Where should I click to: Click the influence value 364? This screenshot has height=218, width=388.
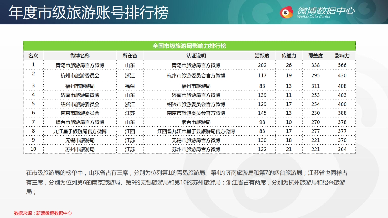pos(342,149)
